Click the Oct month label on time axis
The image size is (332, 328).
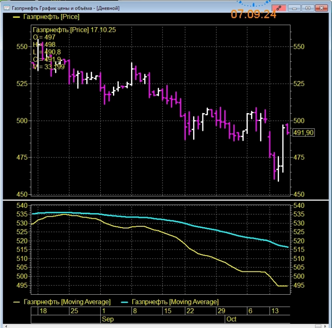tap(231, 319)
